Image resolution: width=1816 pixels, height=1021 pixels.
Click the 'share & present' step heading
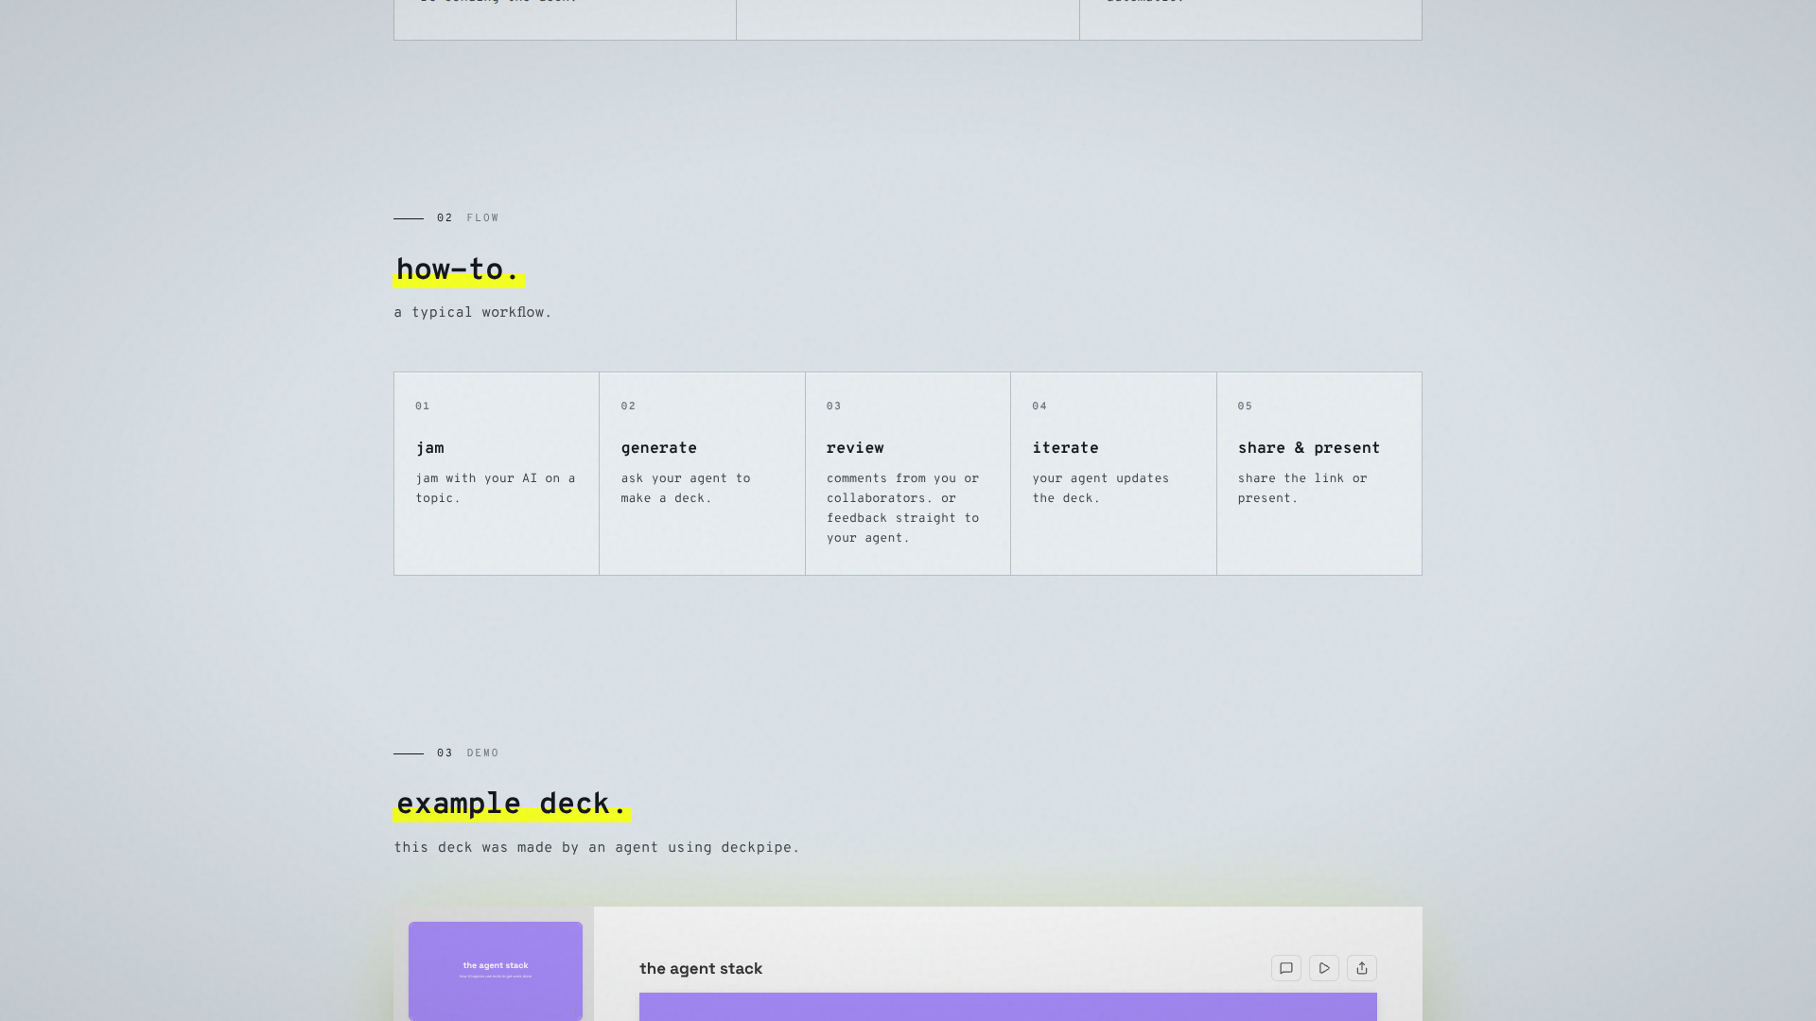(x=1308, y=448)
